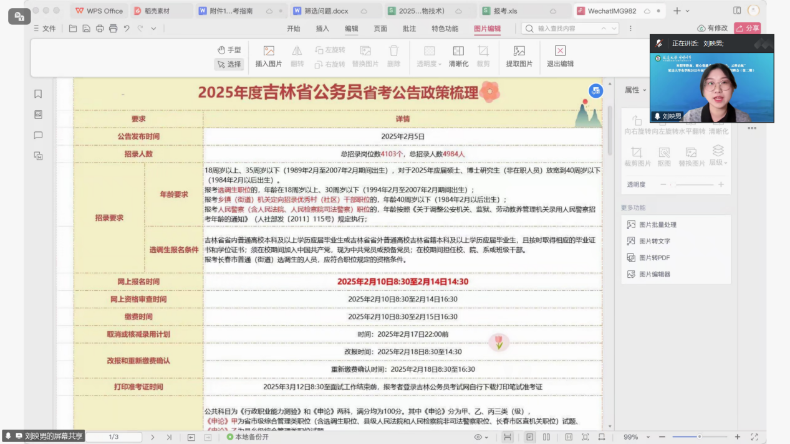Click the 刘映男的屏幕共享 sharing indicator
The height and width of the screenshot is (444, 790).
click(44, 436)
